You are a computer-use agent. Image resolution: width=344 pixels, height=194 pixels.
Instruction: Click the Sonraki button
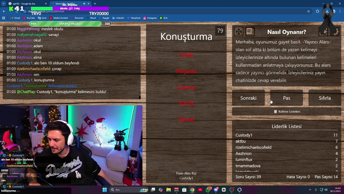[248, 98]
